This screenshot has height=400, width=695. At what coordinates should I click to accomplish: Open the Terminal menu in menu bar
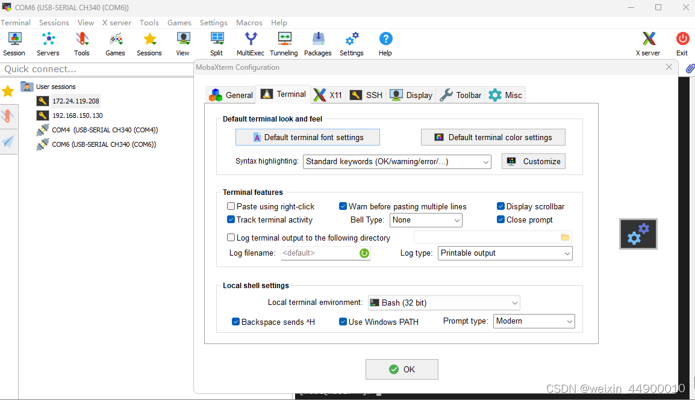[x=16, y=23]
